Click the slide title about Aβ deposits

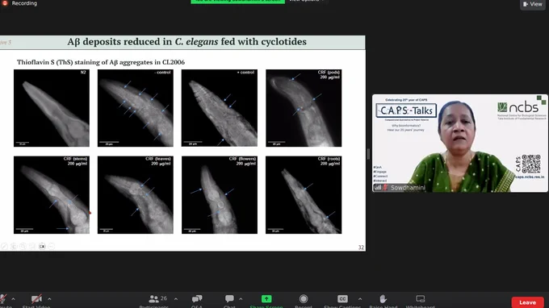tap(187, 42)
